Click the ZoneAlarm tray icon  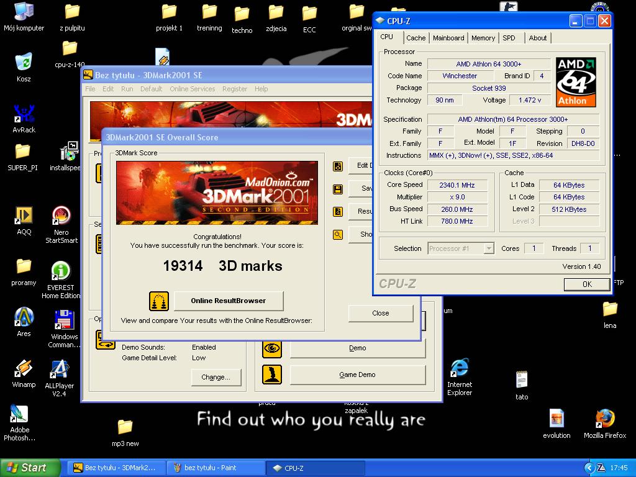pos(601,468)
